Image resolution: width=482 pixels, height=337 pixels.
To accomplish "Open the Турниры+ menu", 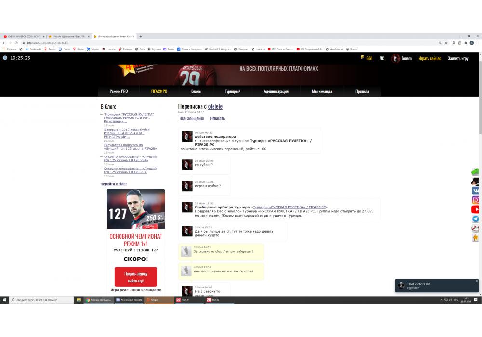I will point(232,91).
